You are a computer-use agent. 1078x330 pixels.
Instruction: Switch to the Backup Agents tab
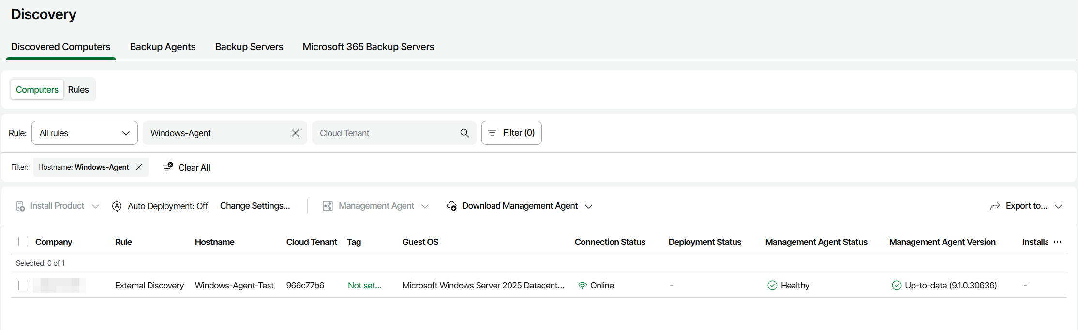click(x=163, y=47)
